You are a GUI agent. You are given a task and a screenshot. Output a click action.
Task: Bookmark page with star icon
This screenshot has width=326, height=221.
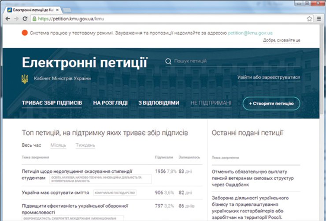pos(309,19)
